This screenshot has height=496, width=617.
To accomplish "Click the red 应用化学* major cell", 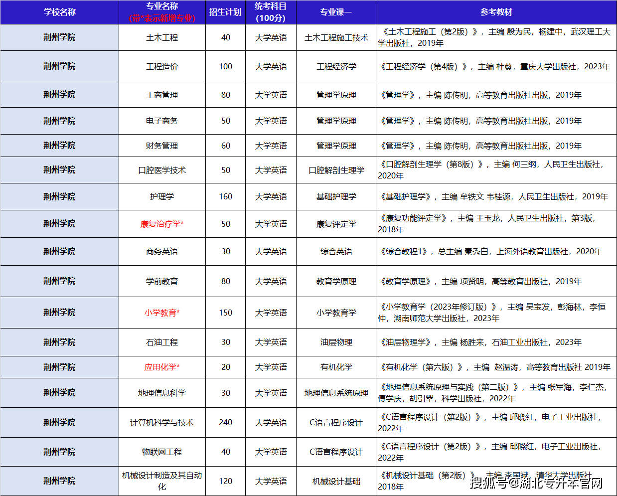I will (162, 367).
